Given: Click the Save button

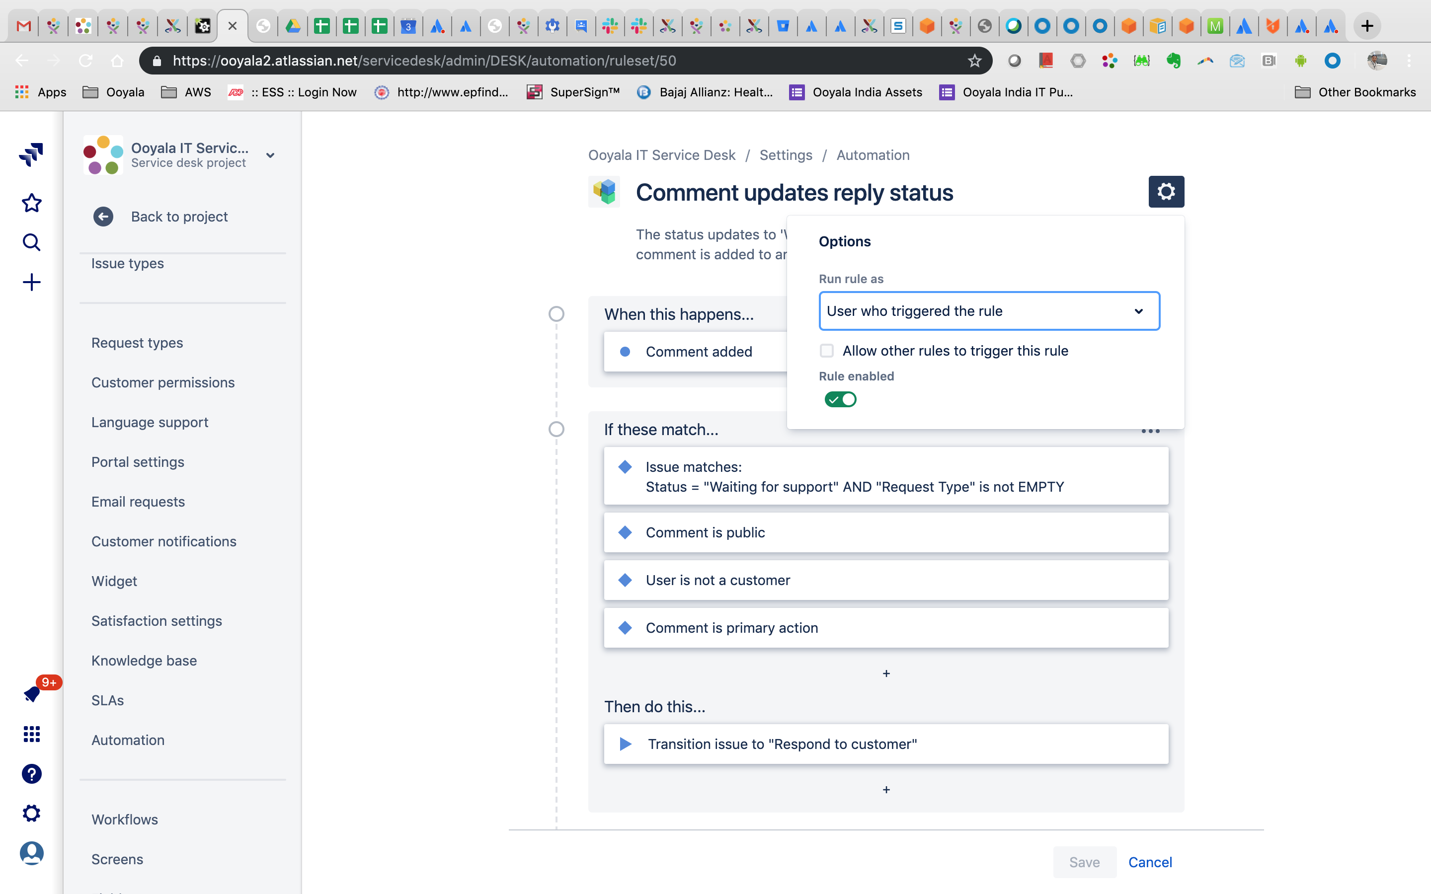Looking at the screenshot, I should [1084, 862].
